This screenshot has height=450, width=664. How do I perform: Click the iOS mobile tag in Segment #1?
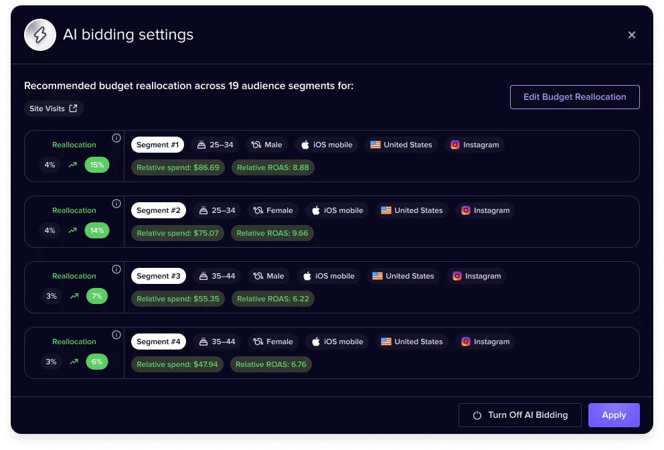tap(327, 145)
